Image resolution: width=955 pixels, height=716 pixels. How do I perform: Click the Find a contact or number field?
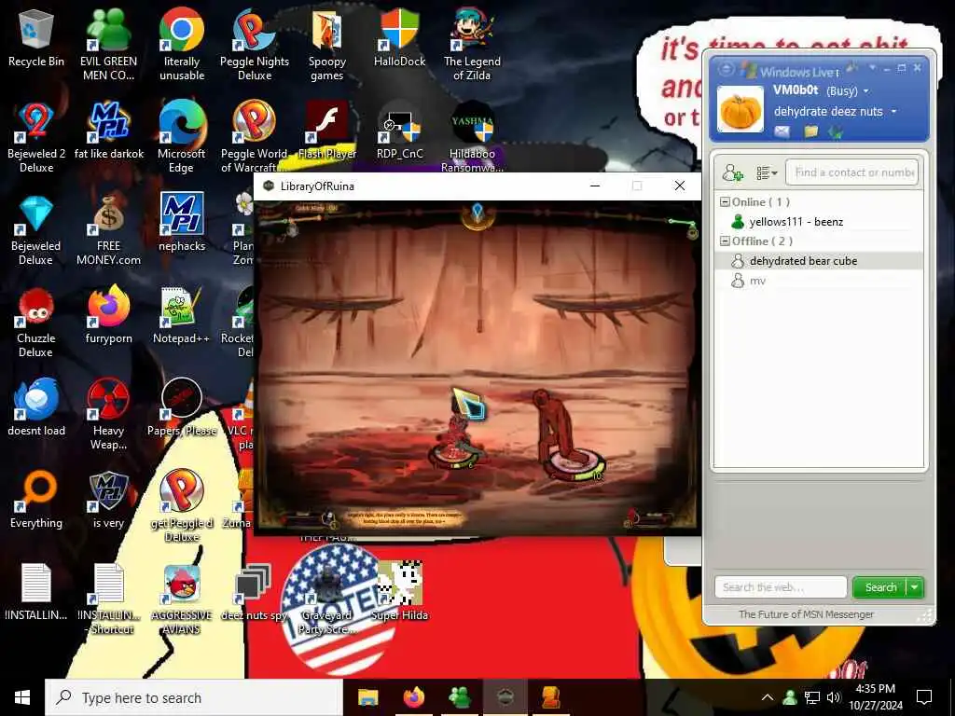pyautogui.click(x=851, y=172)
